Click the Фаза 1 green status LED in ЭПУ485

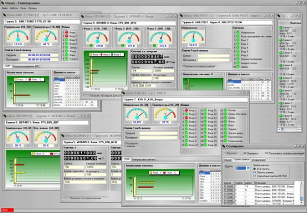pos(91,46)
